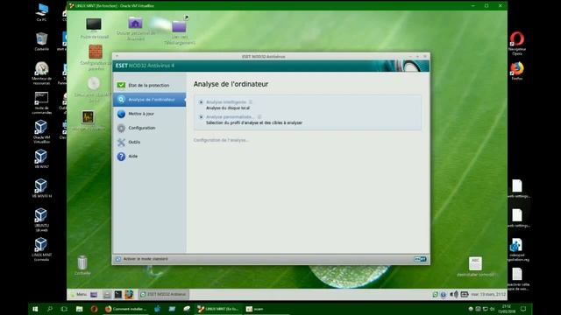Open Ce PC icon on Windows desktop
Screen dimensions: 561x315
[x=42, y=12]
